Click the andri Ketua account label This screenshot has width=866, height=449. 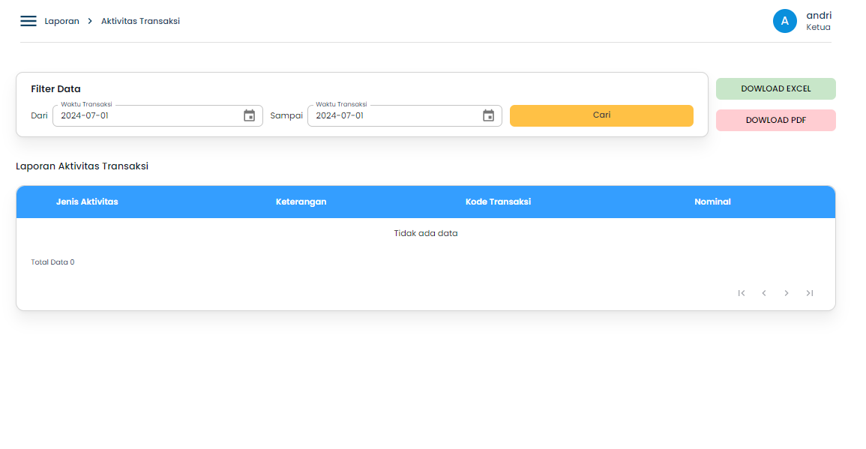819,20
